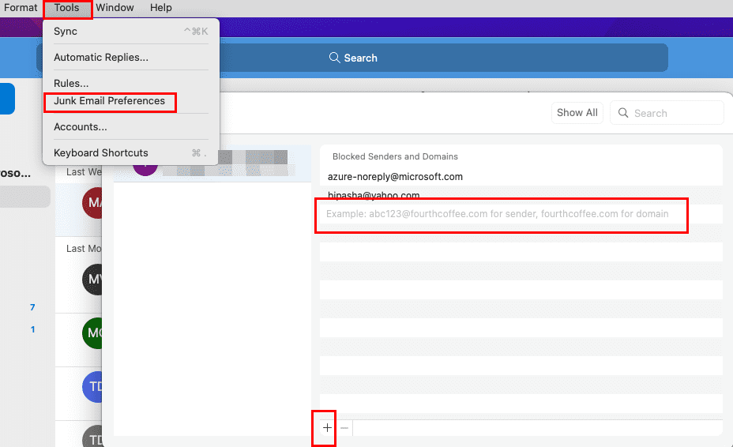Open the Help menu
The image size is (733, 447).
tap(161, 8)
